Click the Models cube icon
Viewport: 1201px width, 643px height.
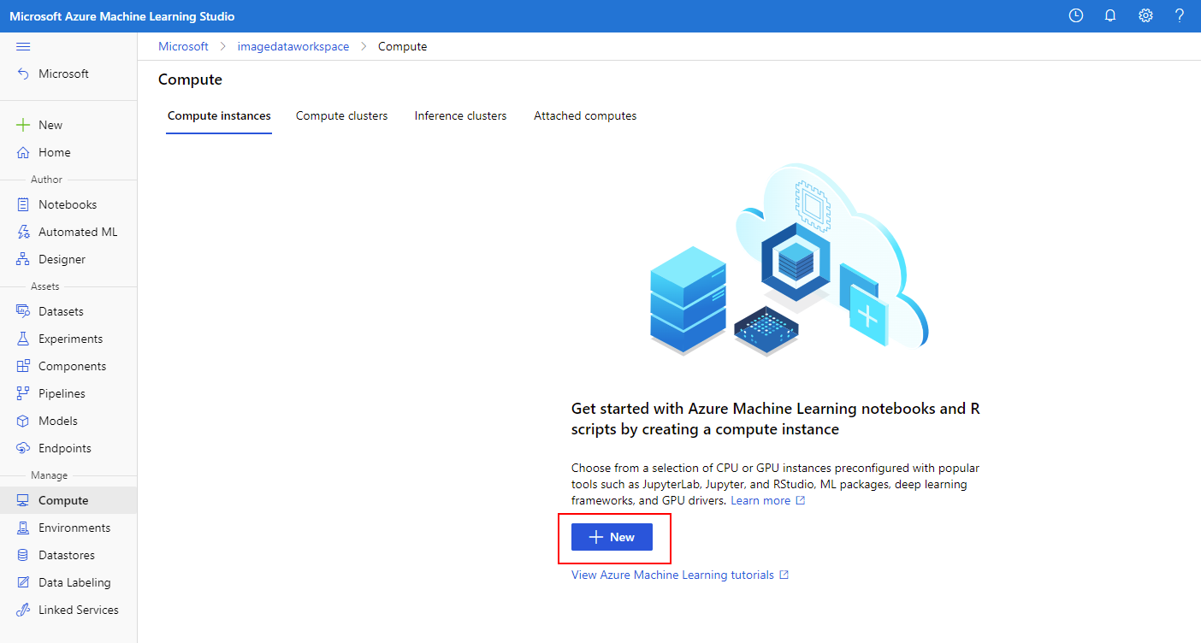coord(23,421)
